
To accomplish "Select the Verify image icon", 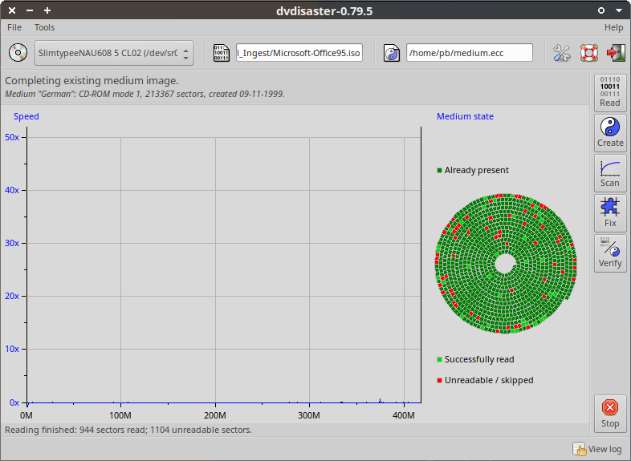I will click(609, 253).
